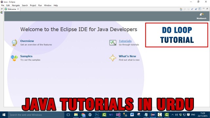Click the Samples shapes icon
210x118 pixels.
(x=14, y=58)
